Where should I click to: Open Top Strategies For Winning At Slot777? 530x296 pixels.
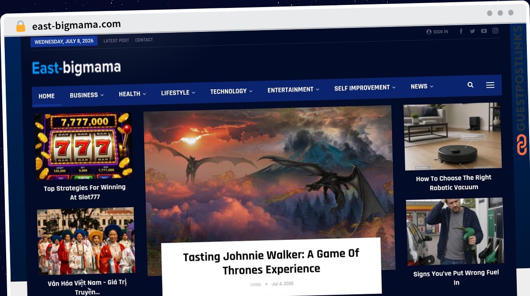click(85, 192)
